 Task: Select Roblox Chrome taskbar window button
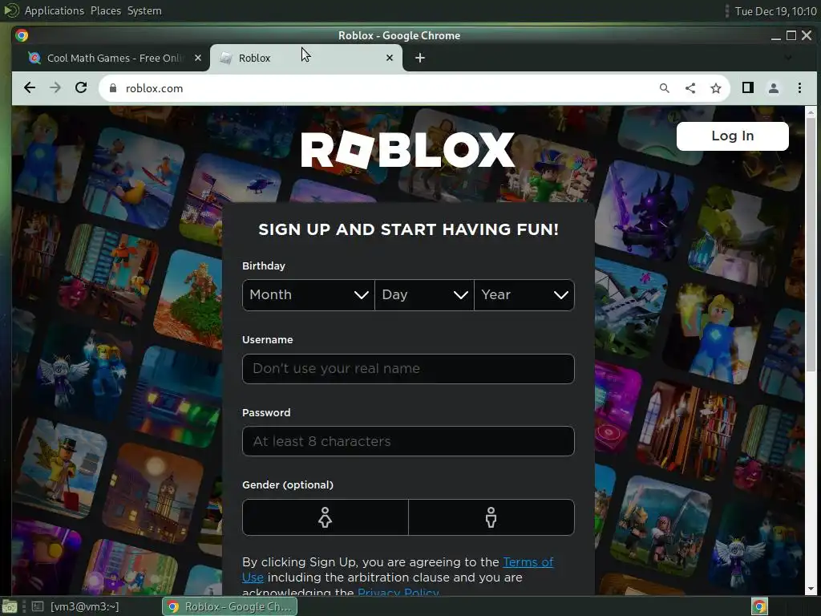click(x=230, y=606)
